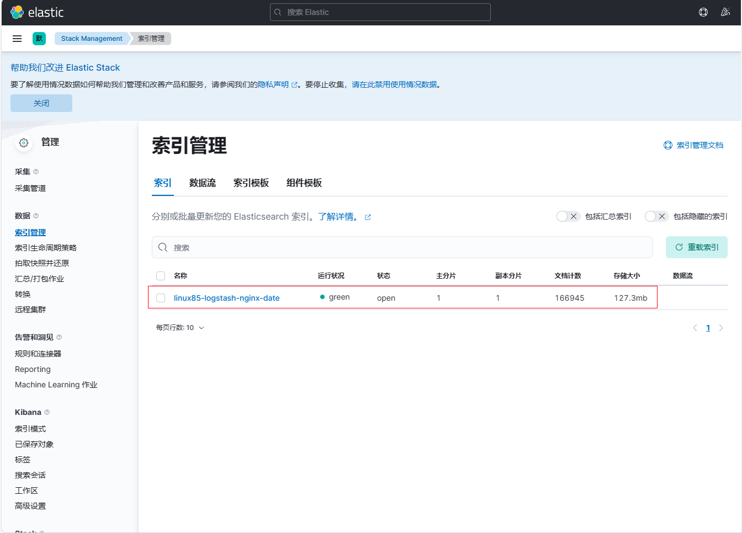
Task: Enable the 包括隐藏的索引 toggle
Action: pos(656,216)
